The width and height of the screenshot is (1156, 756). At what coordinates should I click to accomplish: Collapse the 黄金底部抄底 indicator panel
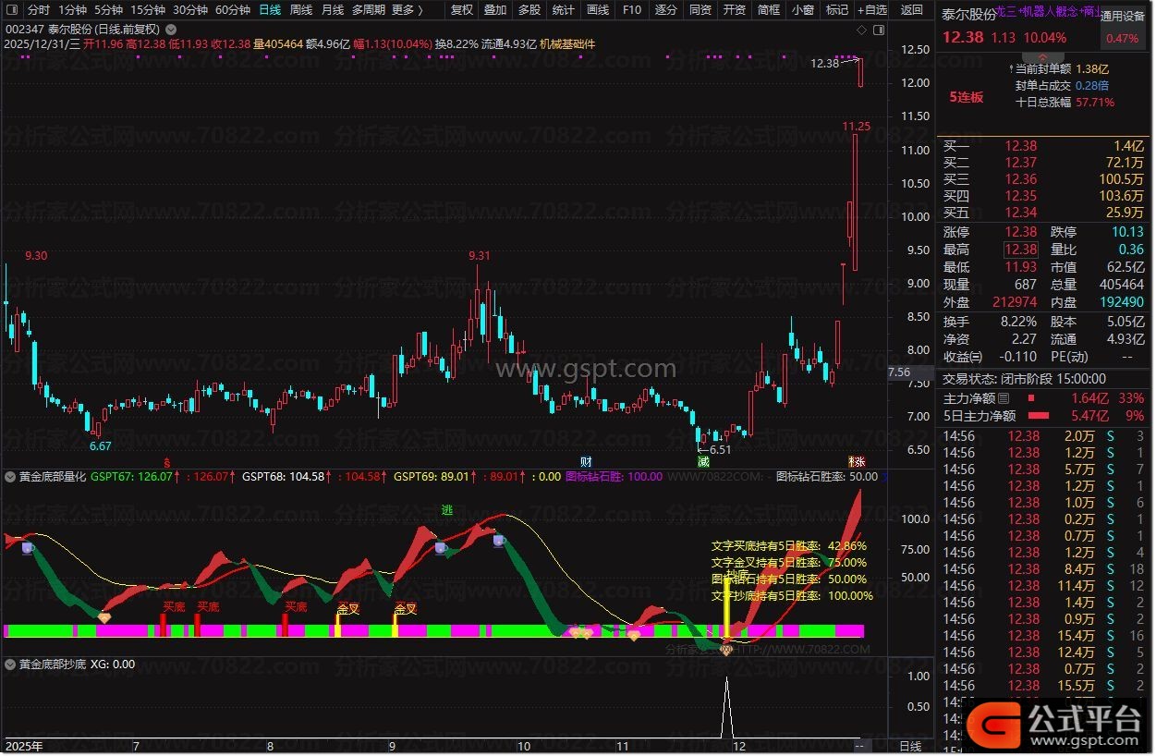[10, 664]
